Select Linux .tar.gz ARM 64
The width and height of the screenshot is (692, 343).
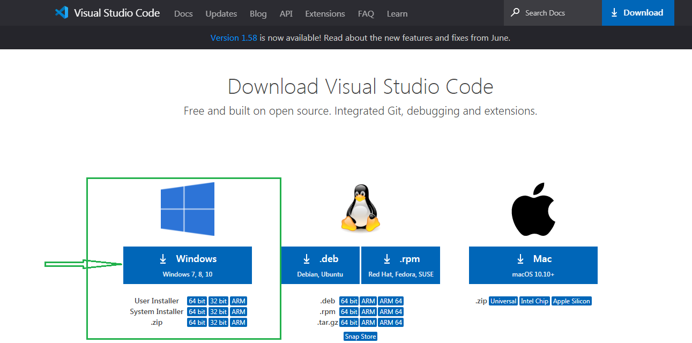click(391, 323)
